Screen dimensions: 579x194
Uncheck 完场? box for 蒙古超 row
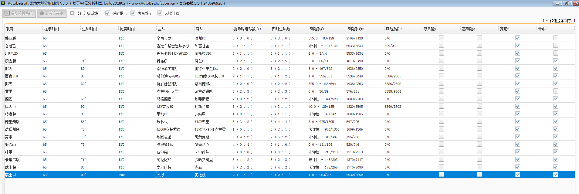click(517, 61)
